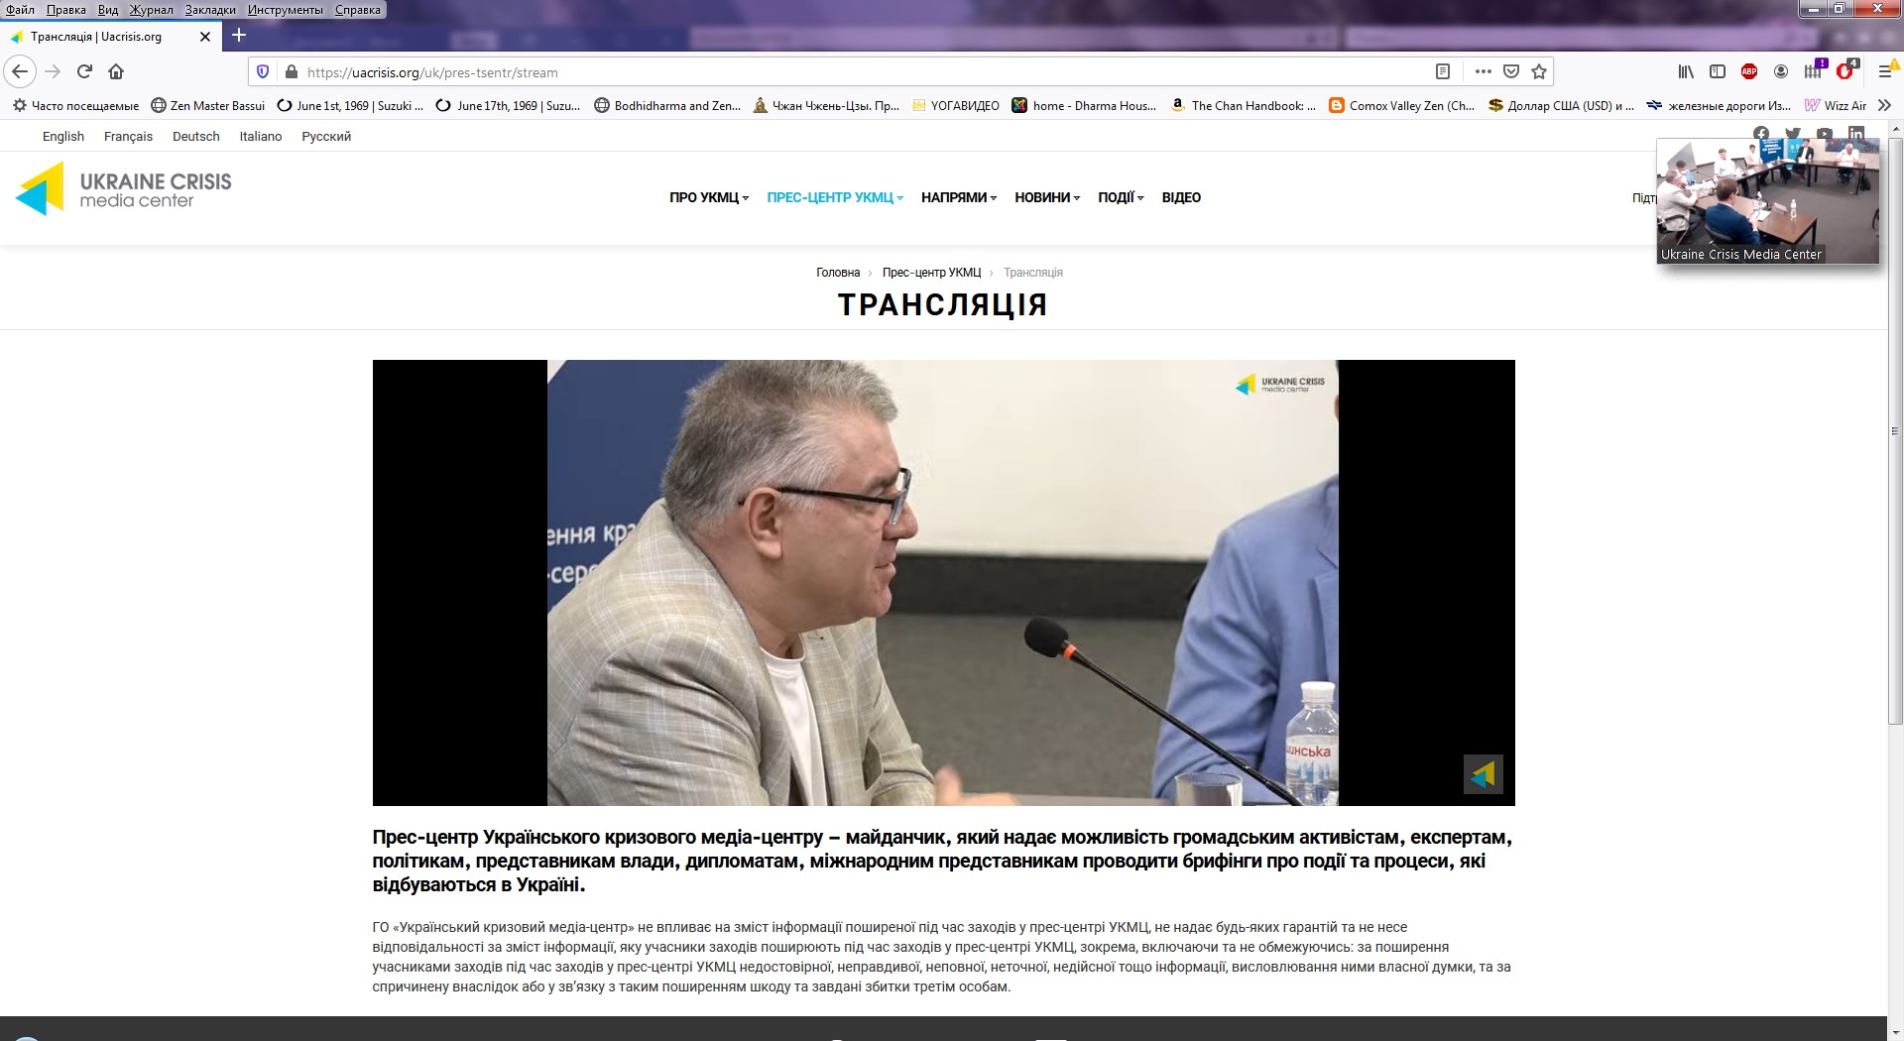Click the UCMC logo button in the video corner
The height and width of the screenshot is (1041, 1904).
click(x=1484, y=774)
